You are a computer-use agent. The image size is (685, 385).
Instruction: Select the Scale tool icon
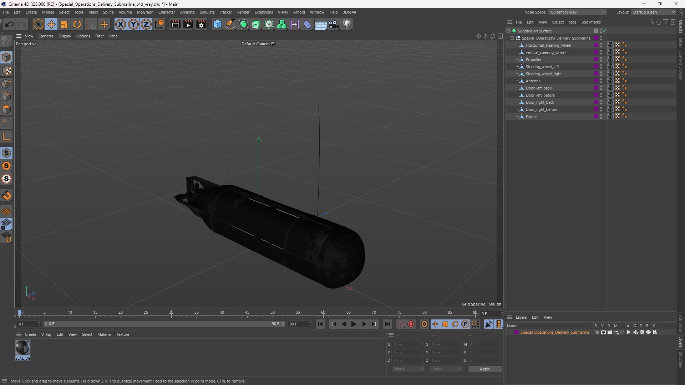tap(64, 24)
